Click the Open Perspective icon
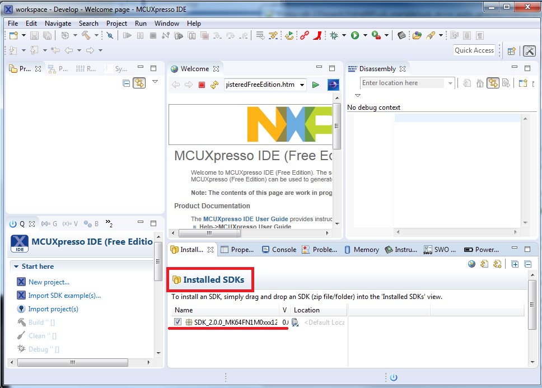The image size is (542, 388). [512, 51]
